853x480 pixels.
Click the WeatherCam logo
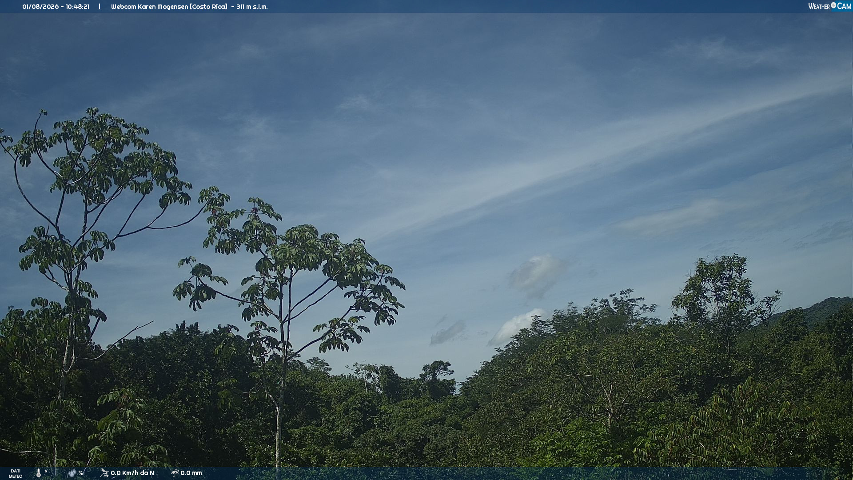(x=829, y=6)
